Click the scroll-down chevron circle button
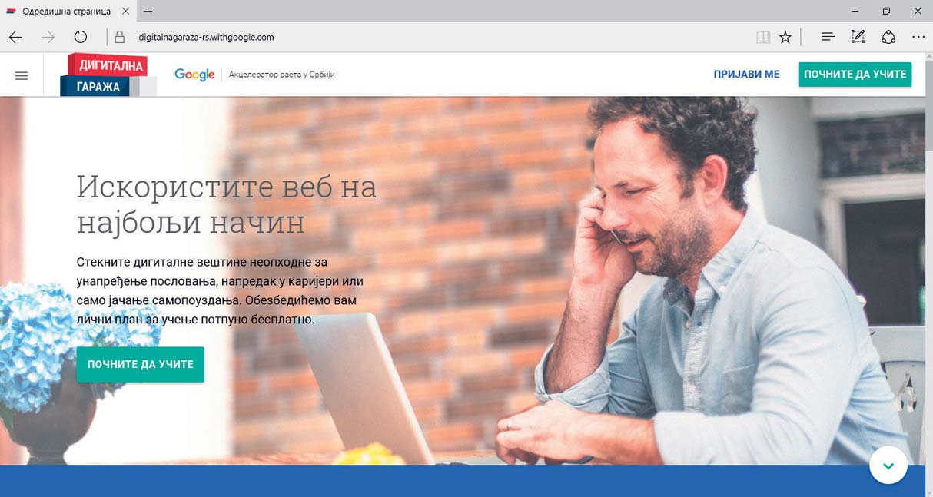The image size is (933, 497). pyautogui.click(x=888, y=466)
